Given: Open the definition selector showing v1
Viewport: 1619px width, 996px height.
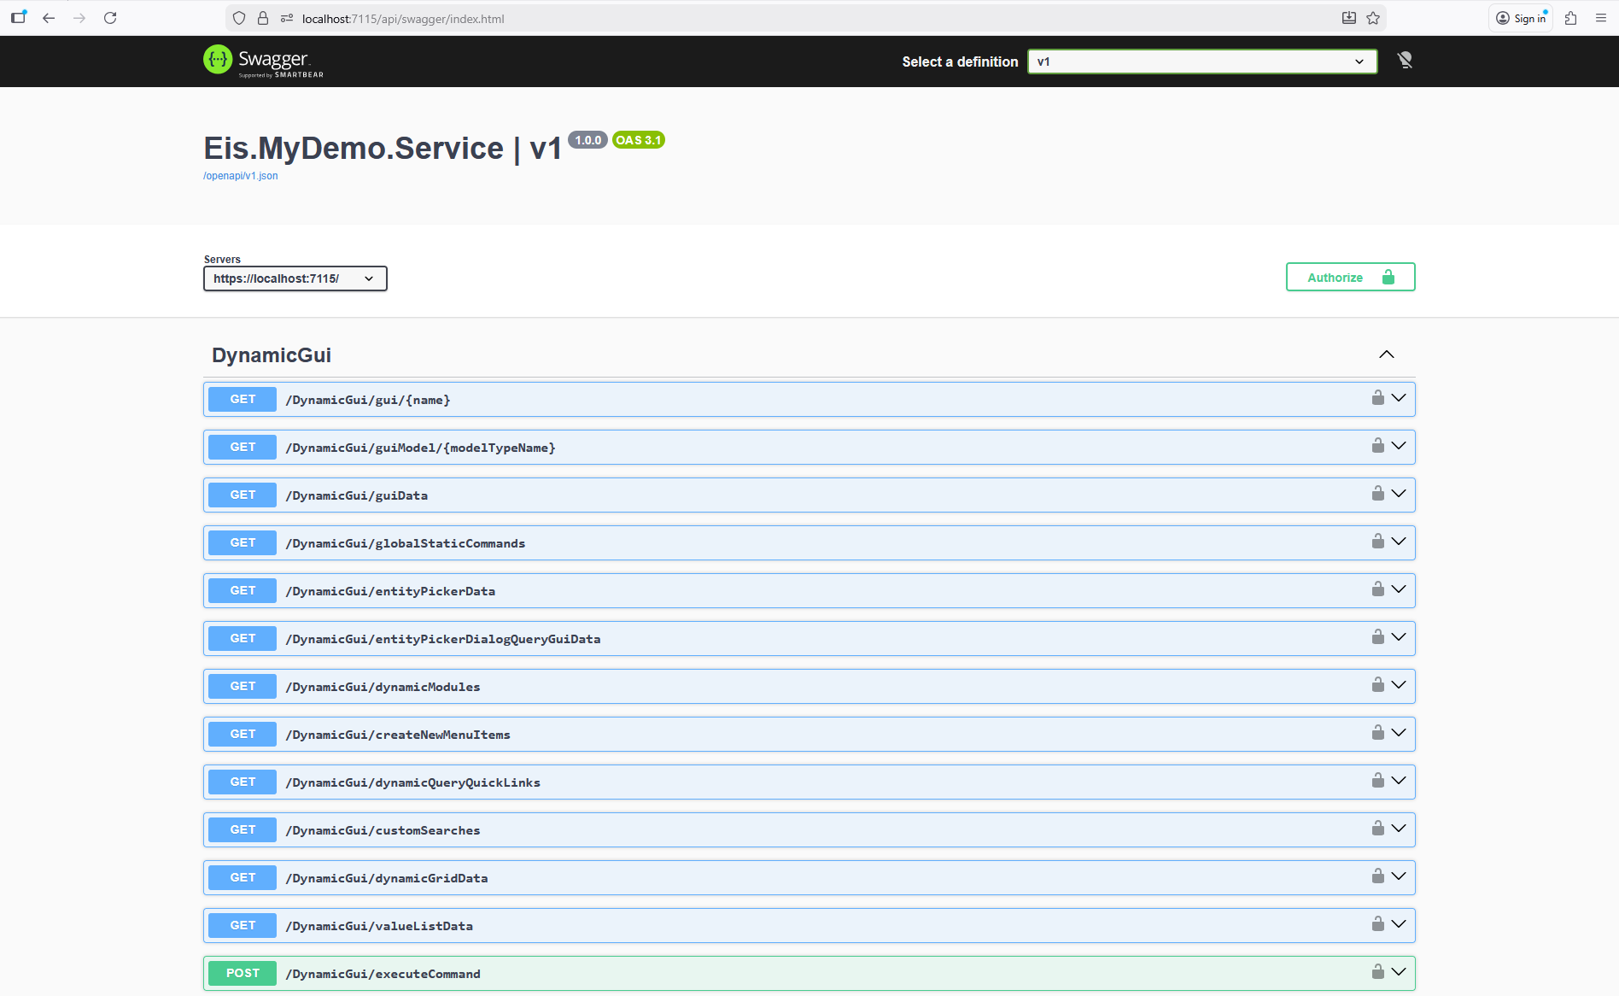Looking at the screenshot, I should [1202, 62].
